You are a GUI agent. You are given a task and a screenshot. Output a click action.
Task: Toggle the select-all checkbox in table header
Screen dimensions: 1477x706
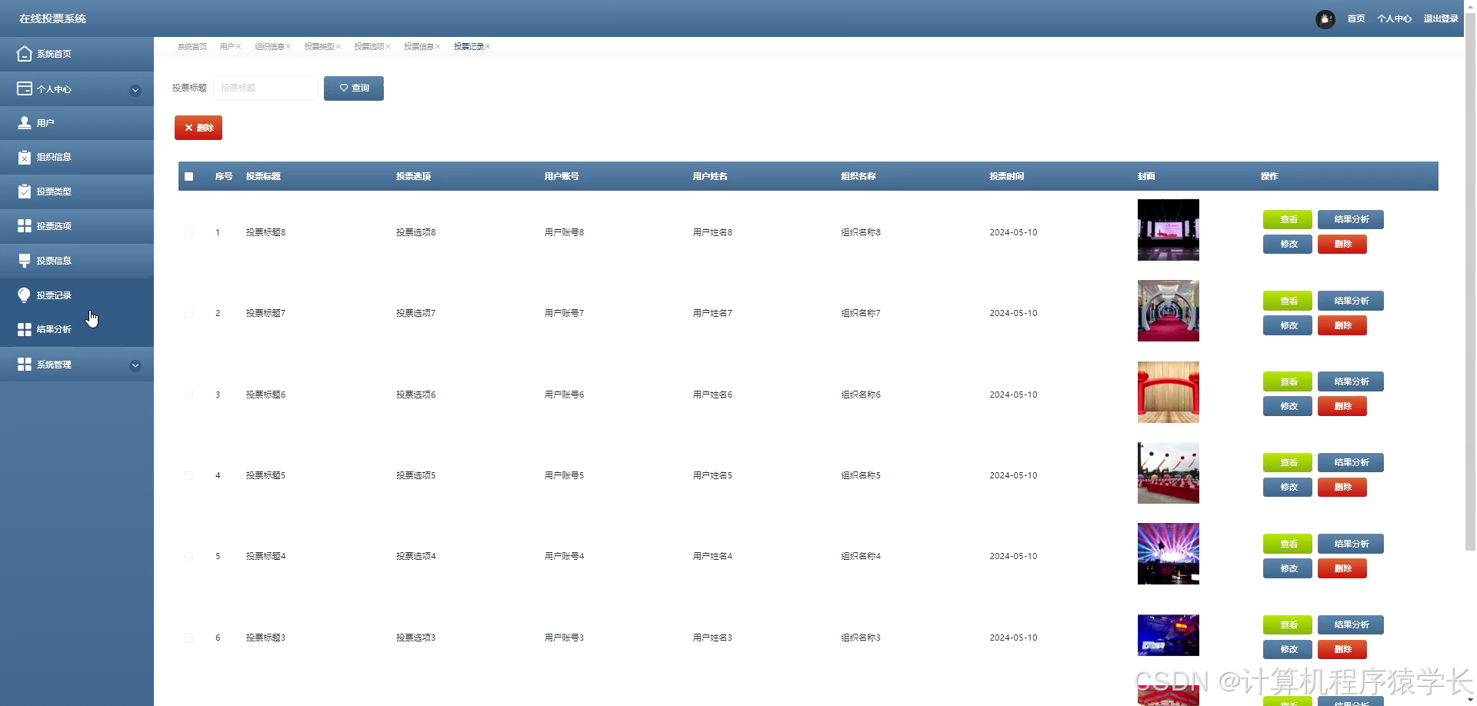pyautogui.click(x=188, y=176)
